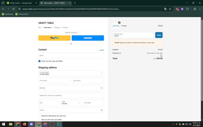Click the page vertical scrollbar
203x127 pixels.
tap(202, 60)
